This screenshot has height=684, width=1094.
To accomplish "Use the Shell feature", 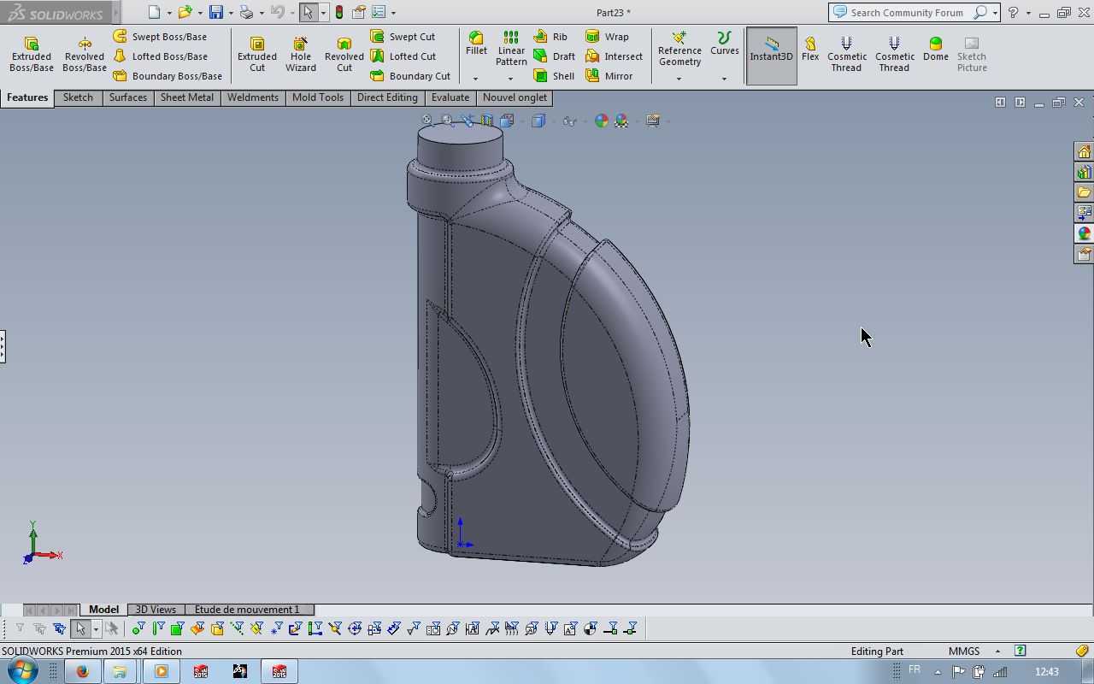I will tap(554, 76).
